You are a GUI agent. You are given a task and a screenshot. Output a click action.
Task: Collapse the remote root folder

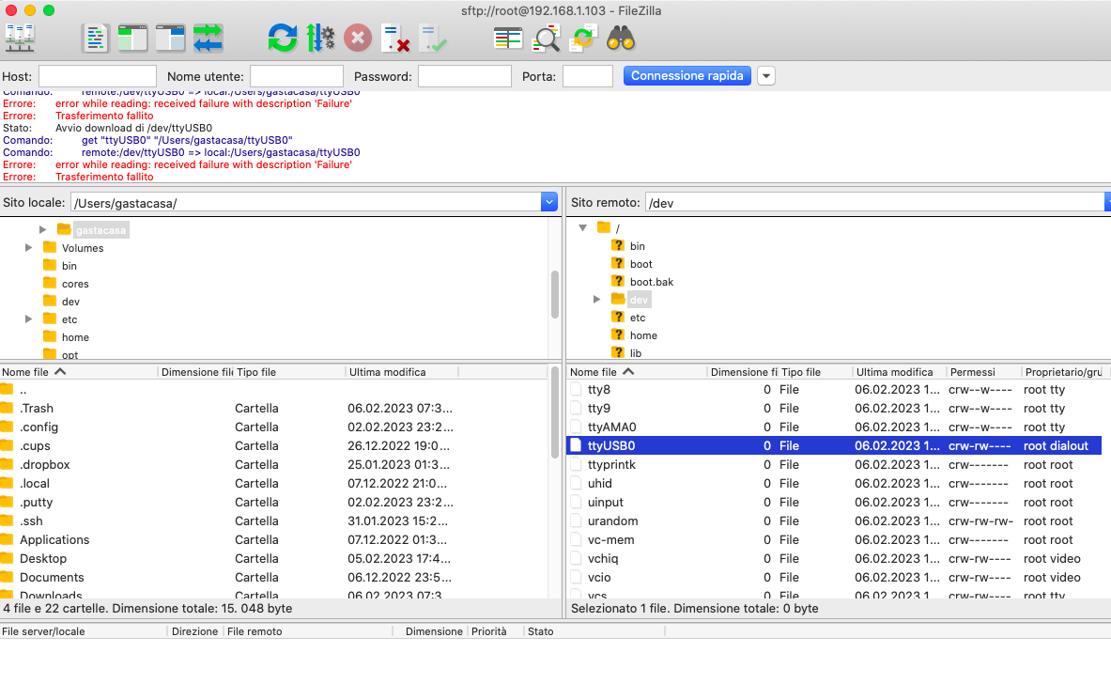(x=582, y=227)
